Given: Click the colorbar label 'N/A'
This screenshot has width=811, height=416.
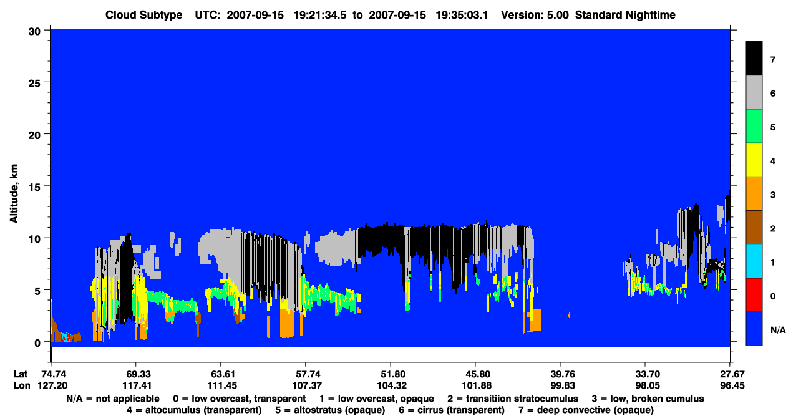Looking at the screenshot, I should pyautogui.click(x=777, y=329).
